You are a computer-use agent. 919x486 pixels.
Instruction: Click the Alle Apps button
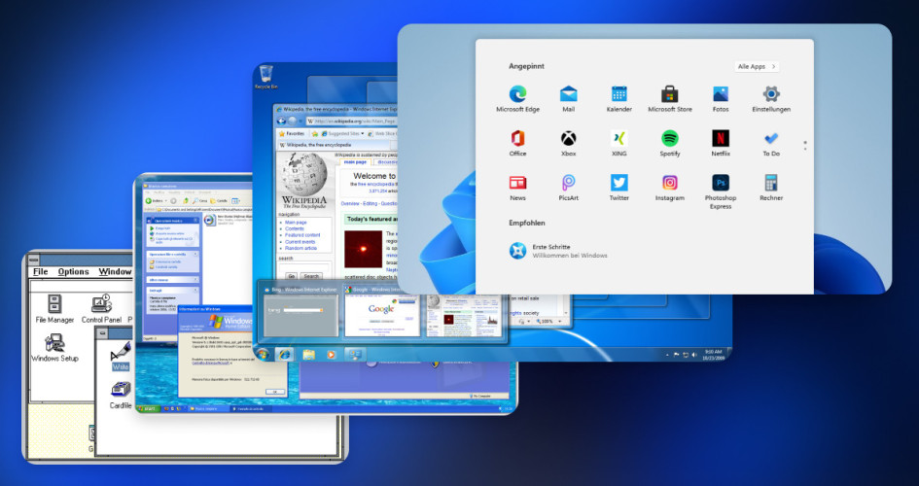coord(757,67)
